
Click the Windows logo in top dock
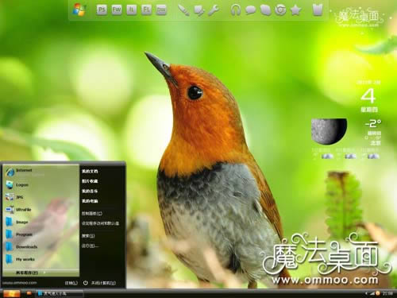pos(79,10)
